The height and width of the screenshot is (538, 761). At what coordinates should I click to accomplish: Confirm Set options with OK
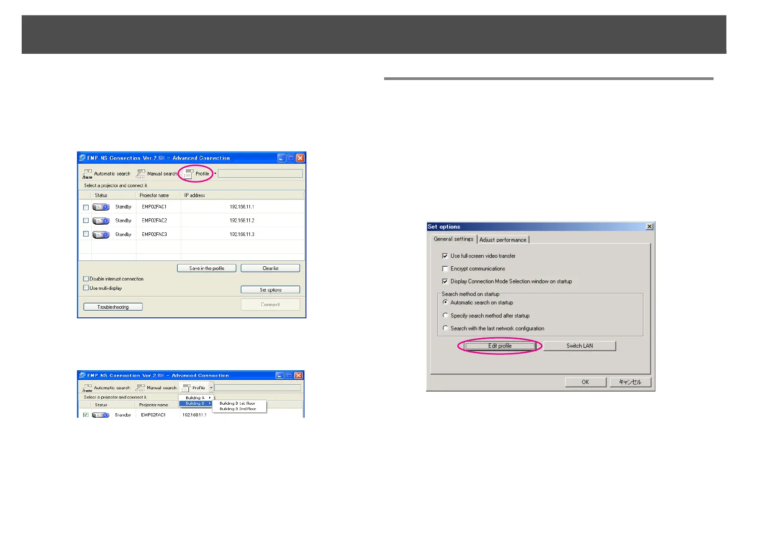tap(586, 382)
